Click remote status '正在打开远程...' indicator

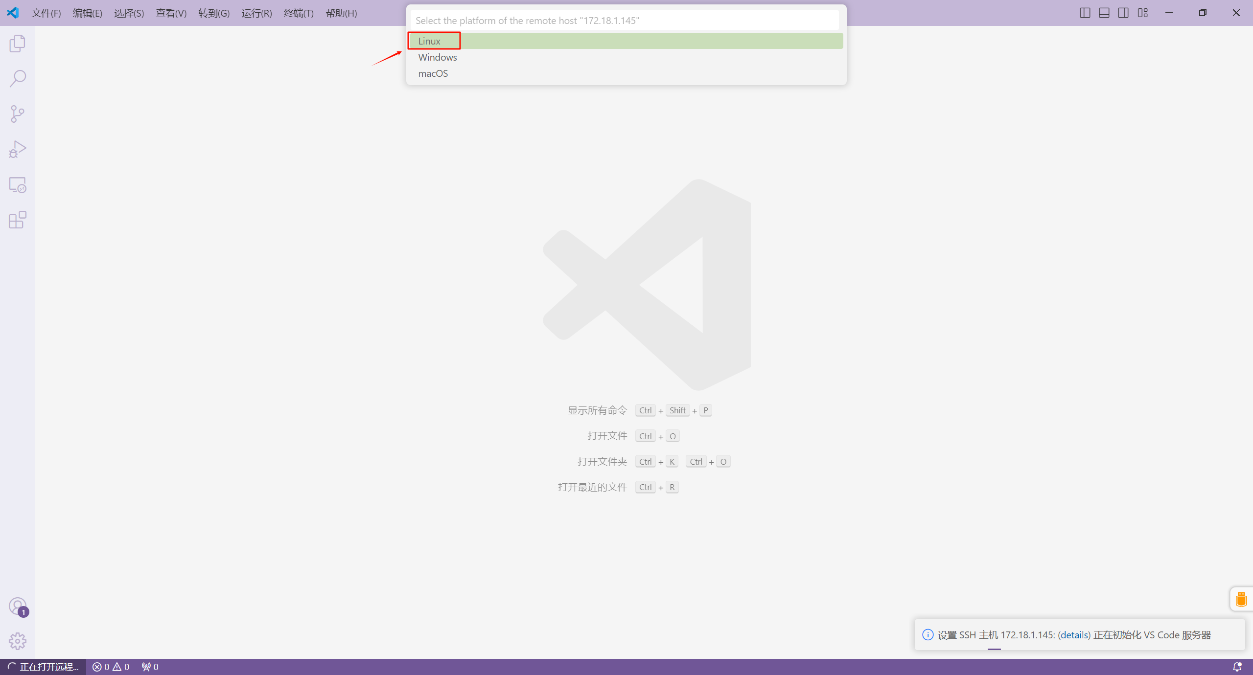[x=43, y=667]
